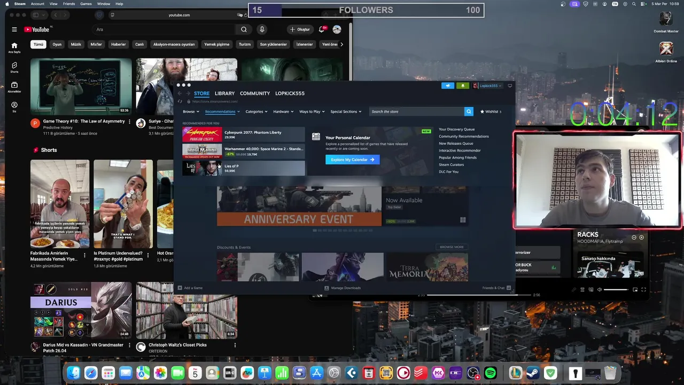Open Your Discovery Queue link
Screen dimensions: 684x385
[456, 129]
